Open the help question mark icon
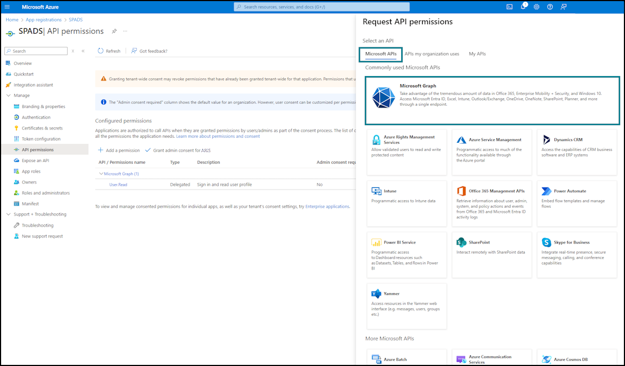625x366 pixels. click(550, 7)
